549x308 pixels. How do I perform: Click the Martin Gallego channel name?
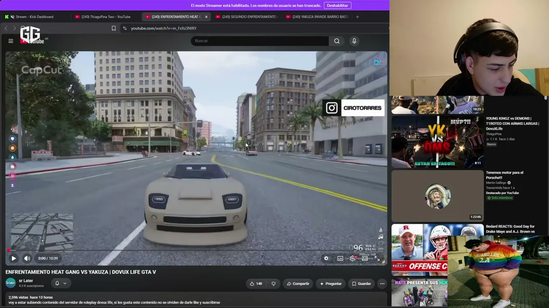coord(496,183)
